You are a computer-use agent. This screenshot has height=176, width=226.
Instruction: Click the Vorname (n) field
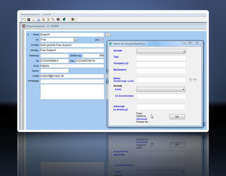coord(161,64)
